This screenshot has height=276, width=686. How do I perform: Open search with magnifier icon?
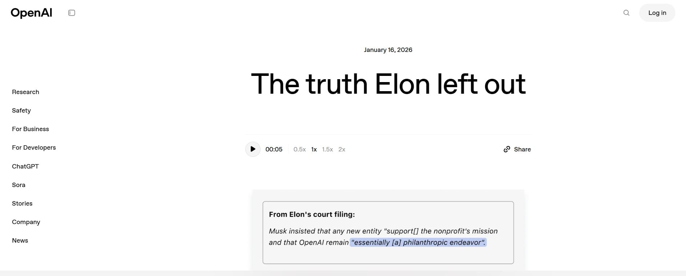point(626,13)
